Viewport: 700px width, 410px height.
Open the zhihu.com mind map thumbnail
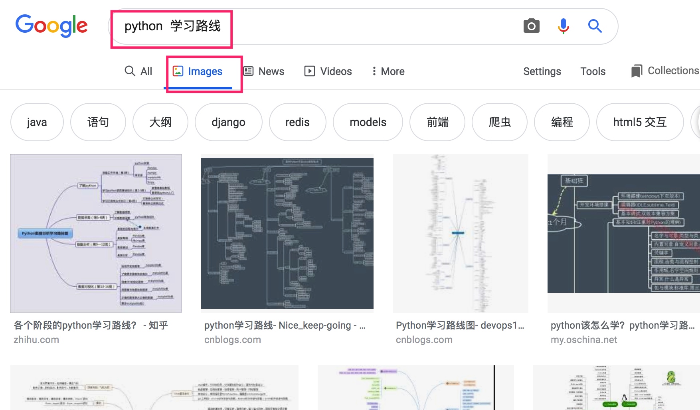(x=96, y=233)
